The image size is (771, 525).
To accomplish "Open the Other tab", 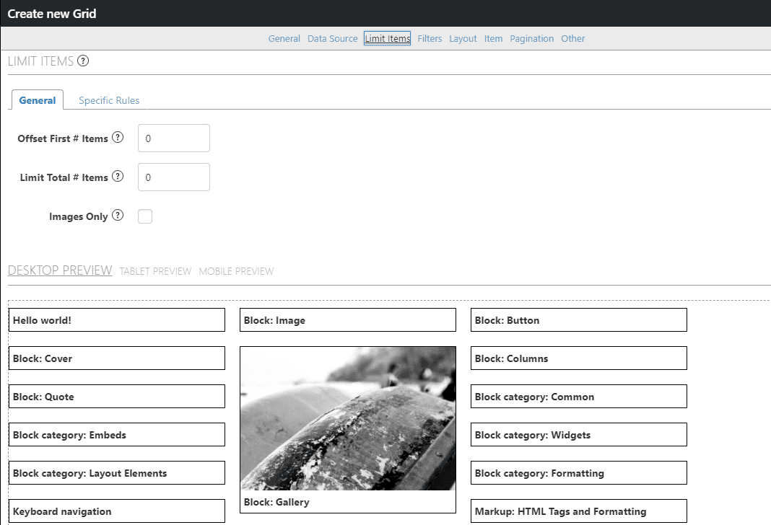I will point(572,38).
